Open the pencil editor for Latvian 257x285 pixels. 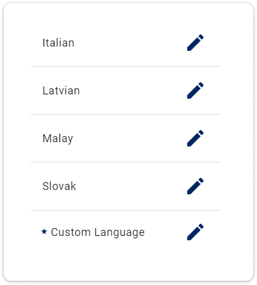[195, 91]
